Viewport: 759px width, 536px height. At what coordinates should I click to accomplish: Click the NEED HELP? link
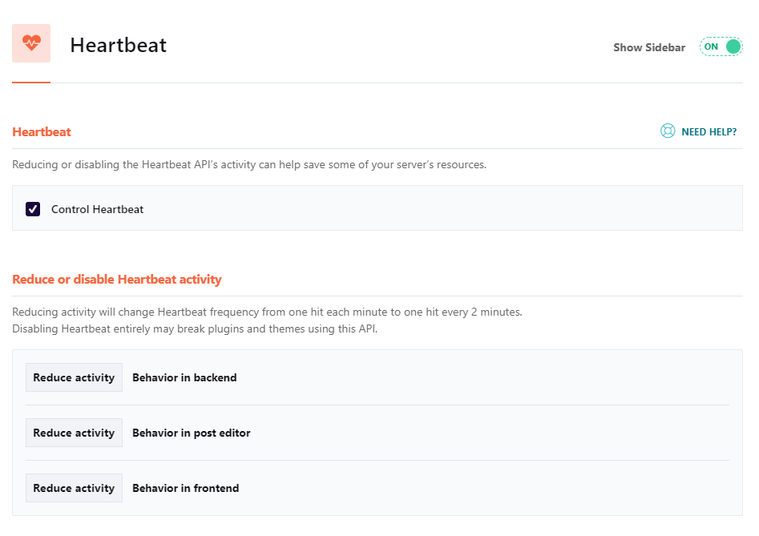[x=709, y=131]
